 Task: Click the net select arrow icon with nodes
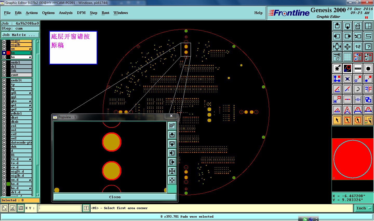click(368, 120)
